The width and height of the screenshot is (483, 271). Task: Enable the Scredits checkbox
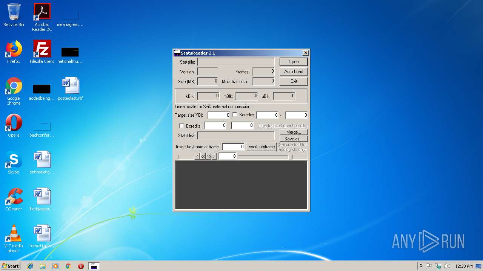click(x=235, y=115)
